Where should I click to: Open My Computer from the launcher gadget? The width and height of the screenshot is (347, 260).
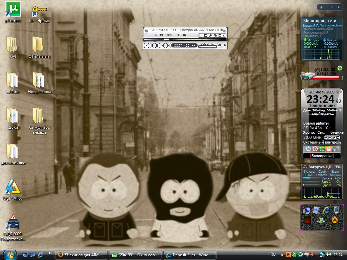coord(306,210)
